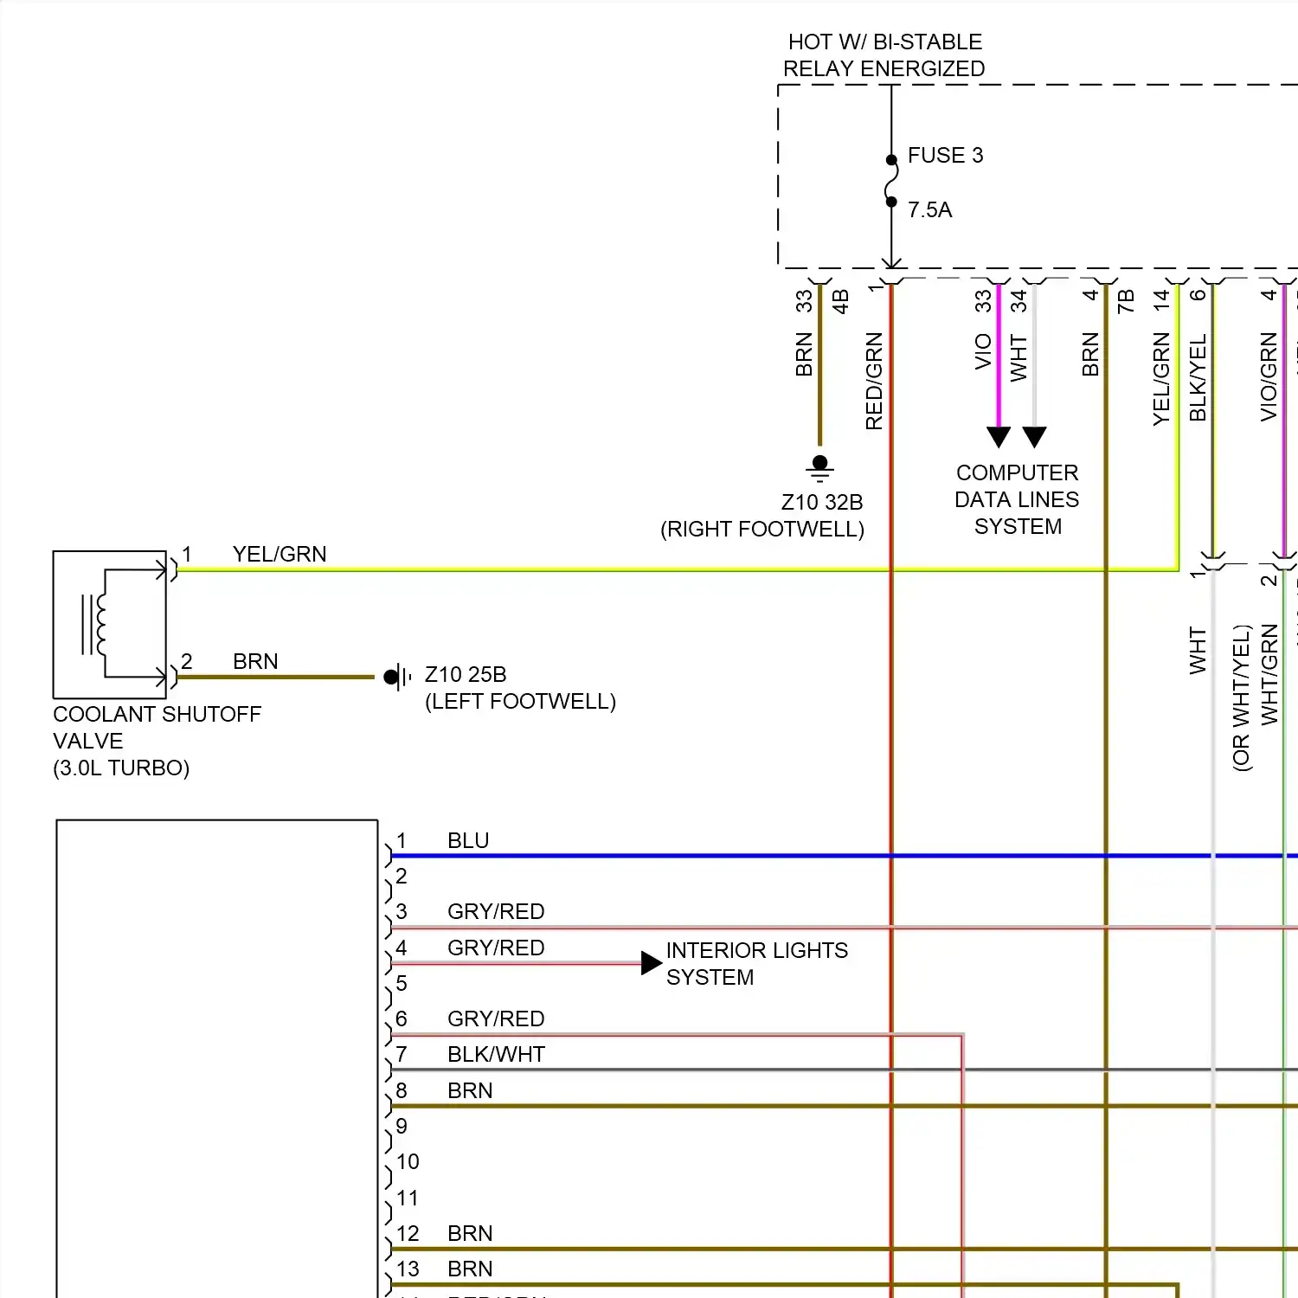Screen dimensions: 1298x1298
Task: Click the black arrowhead under the VIO wire
Action: tap(999, 437)
